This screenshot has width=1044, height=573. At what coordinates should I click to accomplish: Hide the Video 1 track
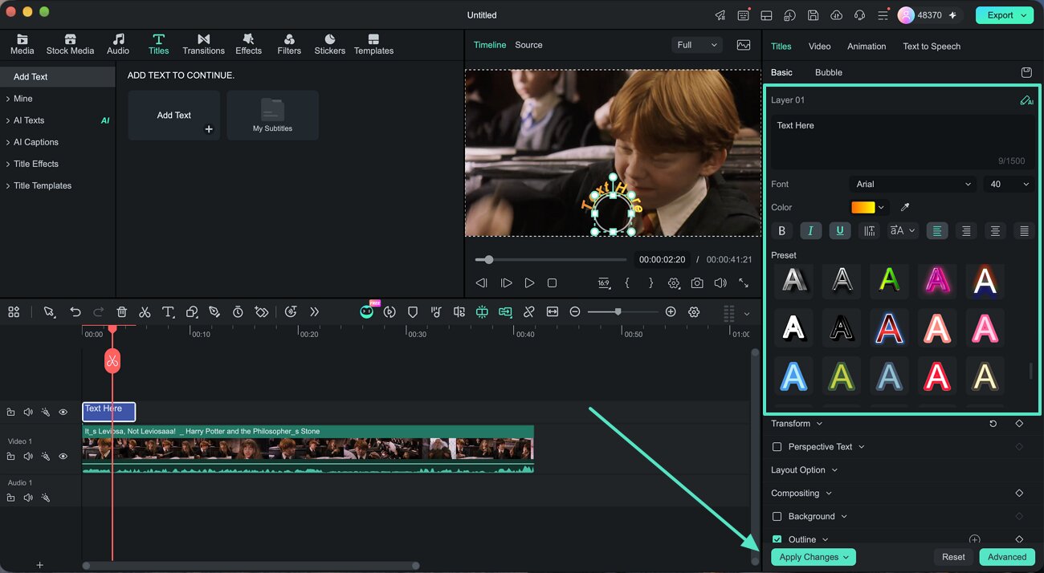coord(63,457)
